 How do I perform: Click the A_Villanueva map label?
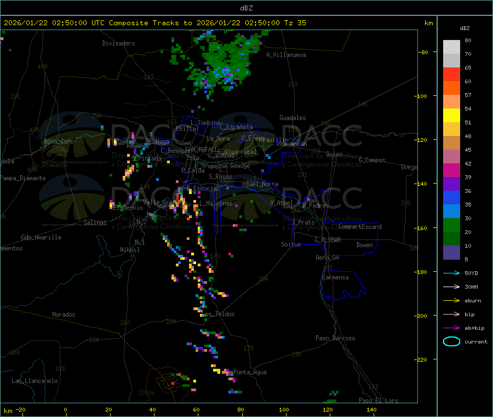click(286, 55)
